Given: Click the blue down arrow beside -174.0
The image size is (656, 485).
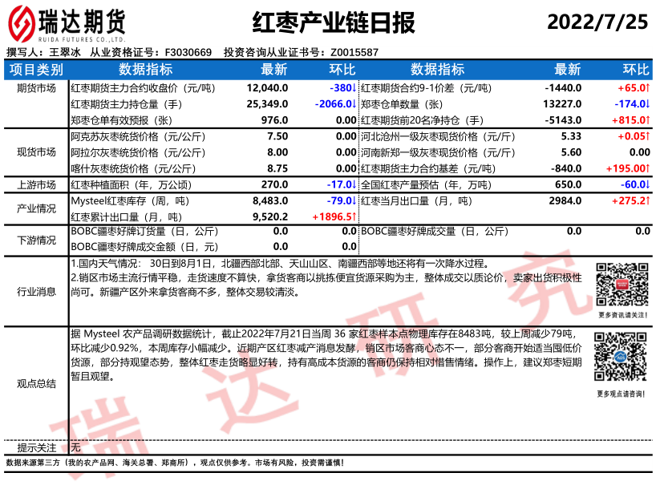Looking at the screenshot, I should [647, 104].
